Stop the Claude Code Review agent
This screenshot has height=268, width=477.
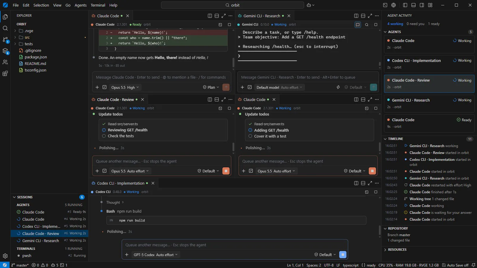226,171
